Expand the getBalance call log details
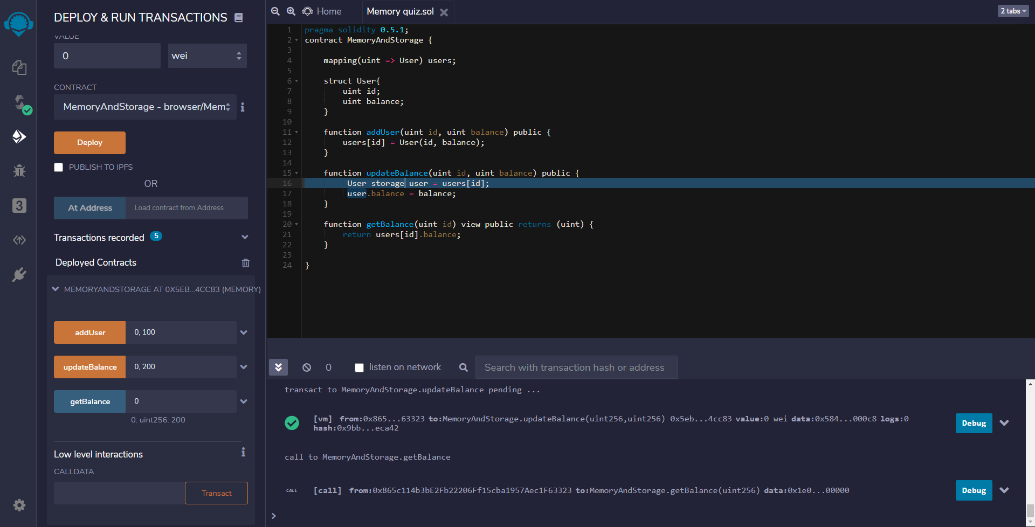The image size is (1035, 527). [x=1004, y=490]
